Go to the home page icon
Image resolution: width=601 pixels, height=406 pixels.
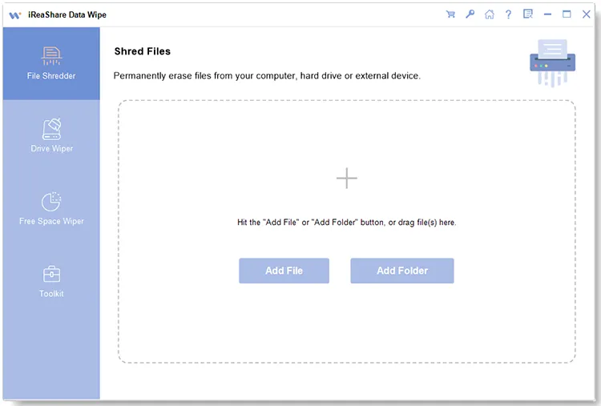pos(490,14)
